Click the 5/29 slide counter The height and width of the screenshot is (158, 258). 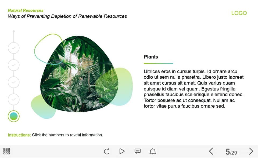231,152
